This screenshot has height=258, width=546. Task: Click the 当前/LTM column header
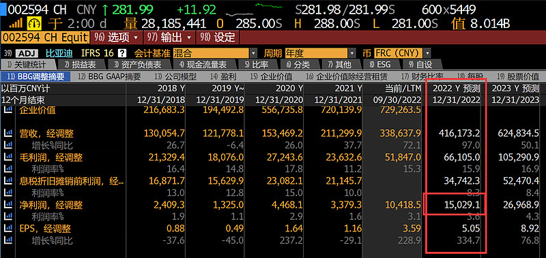pos(403,88)
